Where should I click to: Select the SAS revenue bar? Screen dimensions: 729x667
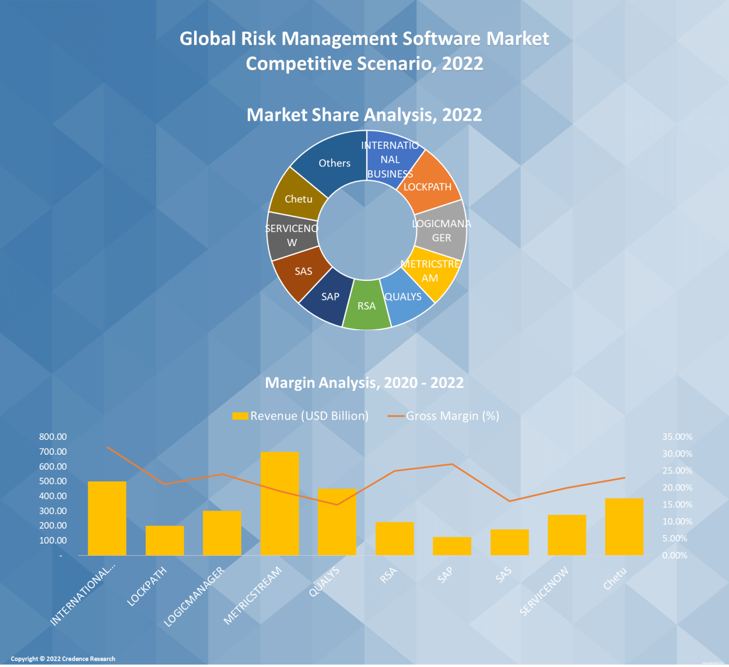[510, 543]
